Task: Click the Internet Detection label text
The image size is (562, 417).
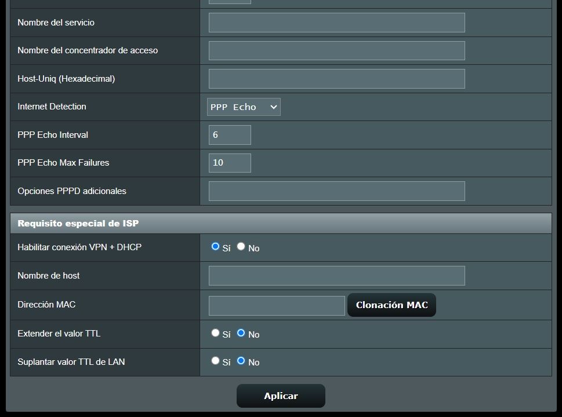Action: pos(52,107)
